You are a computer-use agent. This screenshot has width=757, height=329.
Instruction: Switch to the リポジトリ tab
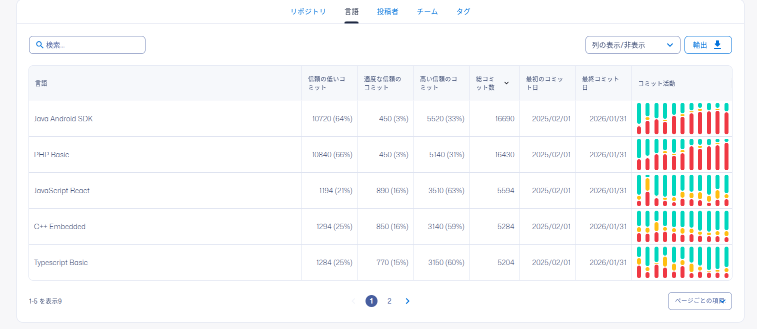pos(308,11)
